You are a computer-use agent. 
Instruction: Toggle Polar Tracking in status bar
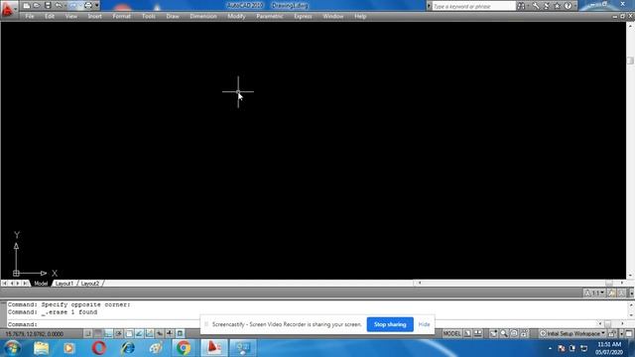point(119,333)
